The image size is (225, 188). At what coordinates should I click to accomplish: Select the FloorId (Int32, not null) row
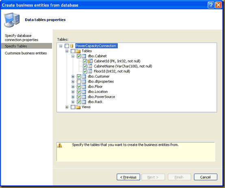112,71
